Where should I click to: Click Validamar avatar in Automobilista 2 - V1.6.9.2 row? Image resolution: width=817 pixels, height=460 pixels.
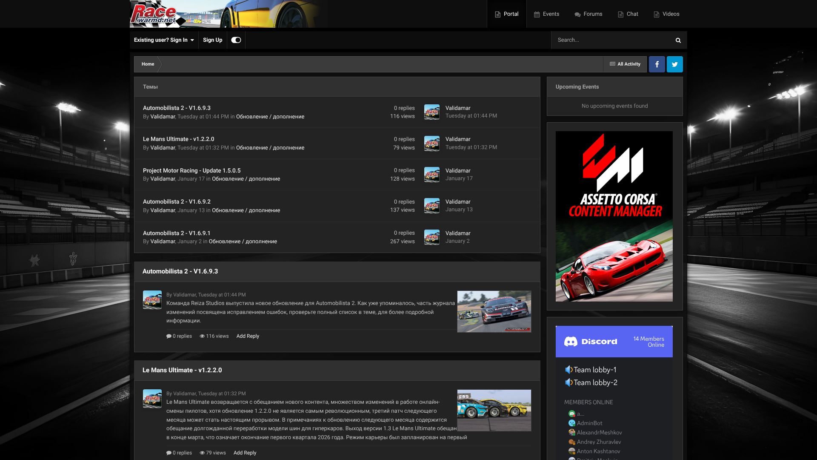click(431, 206)
